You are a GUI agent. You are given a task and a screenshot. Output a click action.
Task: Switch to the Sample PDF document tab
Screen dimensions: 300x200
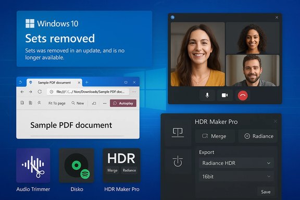point(54,82)
